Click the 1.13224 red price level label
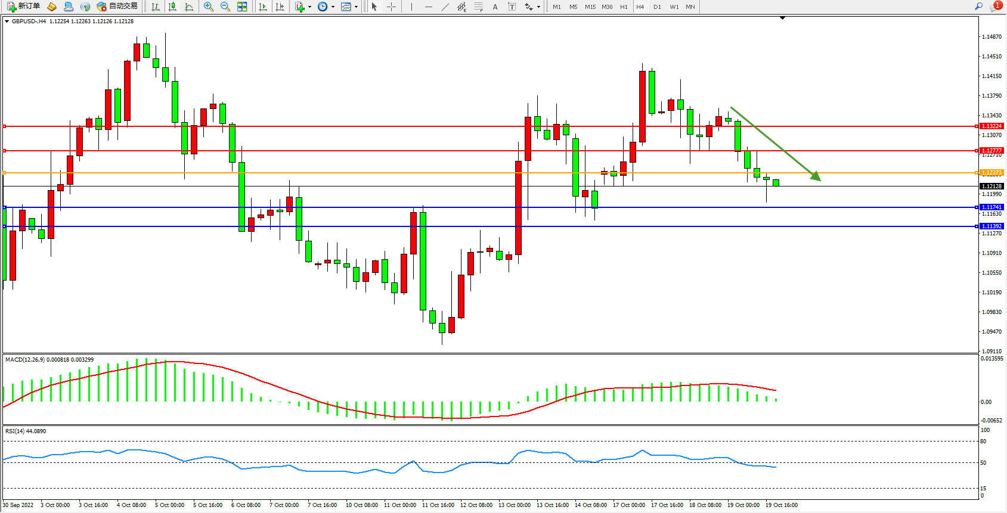Image resolution: width=1007 pixels, height=513 pixels. point(991,126)
